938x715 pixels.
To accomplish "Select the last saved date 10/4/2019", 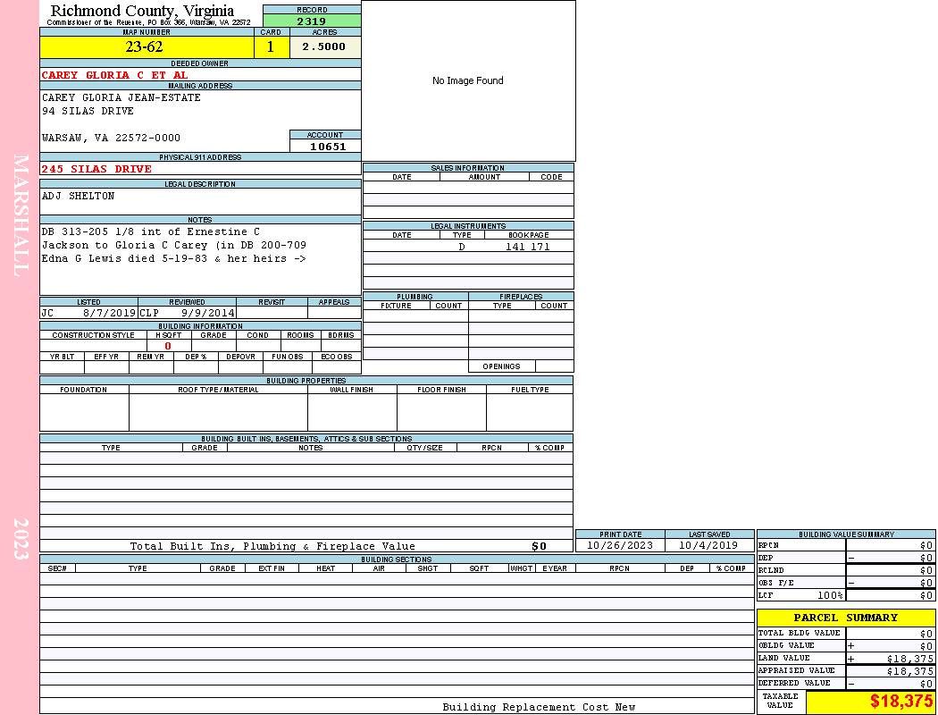I will pos(708,545).
